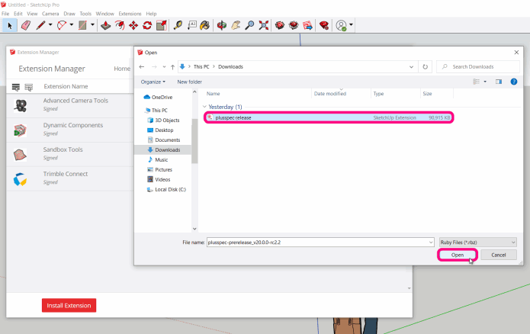Select the Orbit tool
The width and height of the screenshot is (530, 334).
coord(222,25)
